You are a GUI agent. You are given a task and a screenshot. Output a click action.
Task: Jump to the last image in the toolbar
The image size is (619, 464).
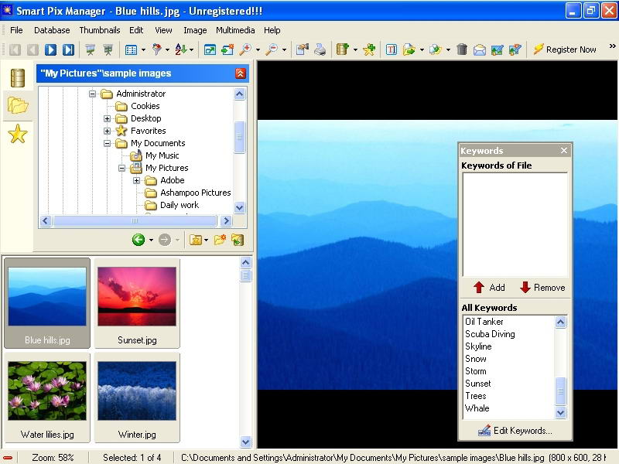tap(68, 49)
